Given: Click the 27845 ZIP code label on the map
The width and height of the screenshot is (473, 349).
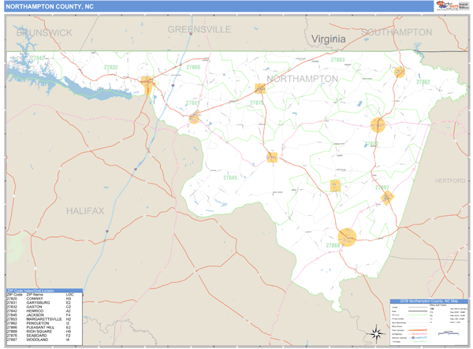Looking at the screenshot, I should 230,178.
